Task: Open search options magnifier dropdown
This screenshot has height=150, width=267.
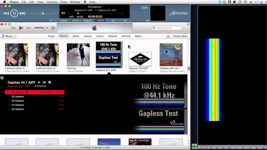Action: point(154,28)
